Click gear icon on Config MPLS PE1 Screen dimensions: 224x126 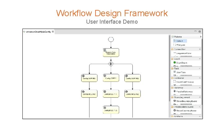[x=83, y=91]
